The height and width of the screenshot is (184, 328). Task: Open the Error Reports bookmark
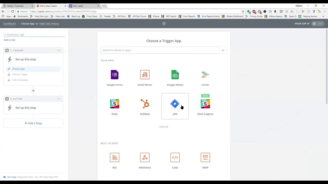click(x=187, y=16)
